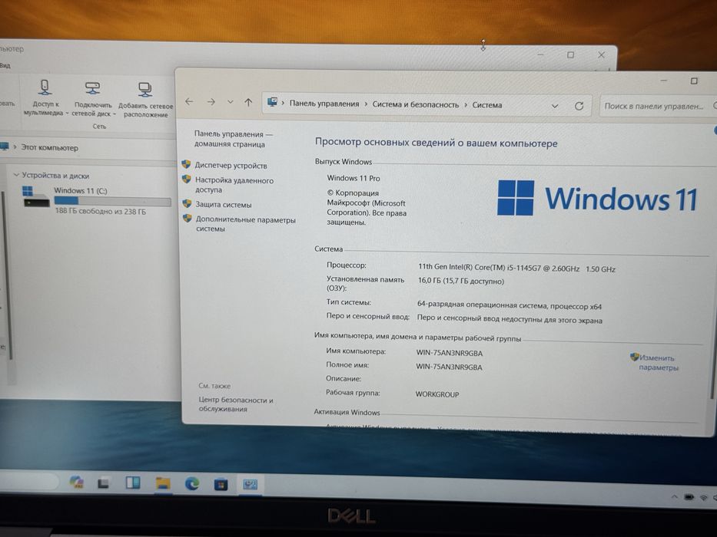Viewport: 717px width, 537px height.
Task: Switch to Control Panel taskbar icon
Action: 250,485
